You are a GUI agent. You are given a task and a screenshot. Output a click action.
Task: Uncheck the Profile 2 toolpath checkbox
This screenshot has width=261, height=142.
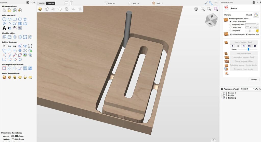point(224,98)
